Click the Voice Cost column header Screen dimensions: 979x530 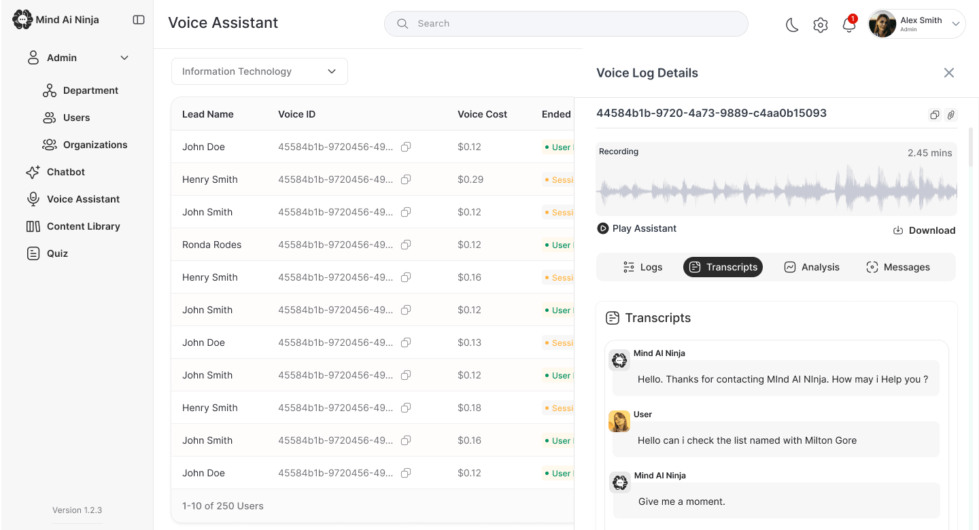click(x=482, y=114)
